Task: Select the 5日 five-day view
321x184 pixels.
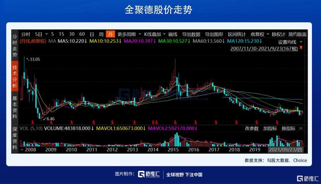Action: click(39, 34)
